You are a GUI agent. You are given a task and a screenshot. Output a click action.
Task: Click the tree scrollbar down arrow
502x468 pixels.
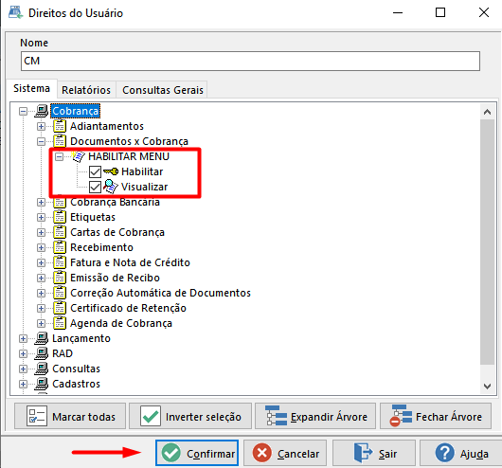pos(487,386)
